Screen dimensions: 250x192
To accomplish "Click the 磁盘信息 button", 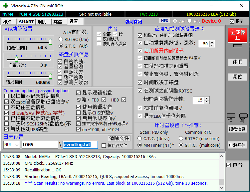I will click(237, 129).
